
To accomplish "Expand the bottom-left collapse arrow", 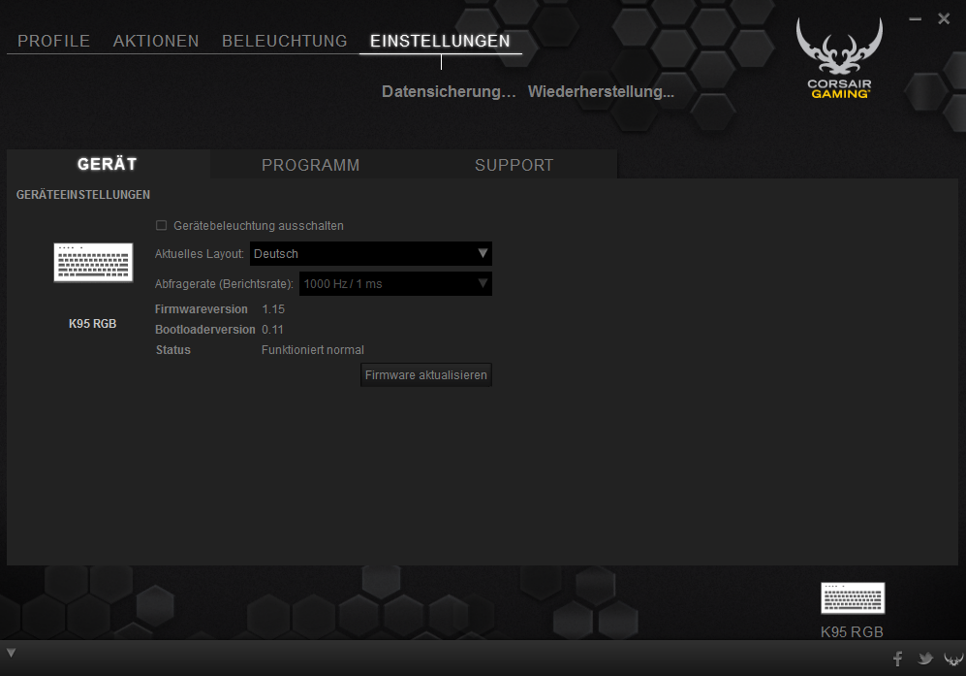I will point(11,653).
